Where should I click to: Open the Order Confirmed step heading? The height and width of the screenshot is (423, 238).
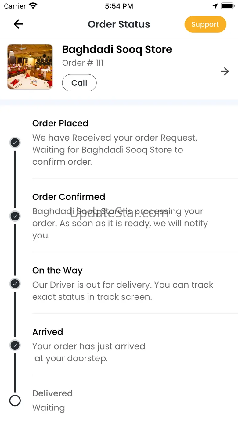coord(69,197)
